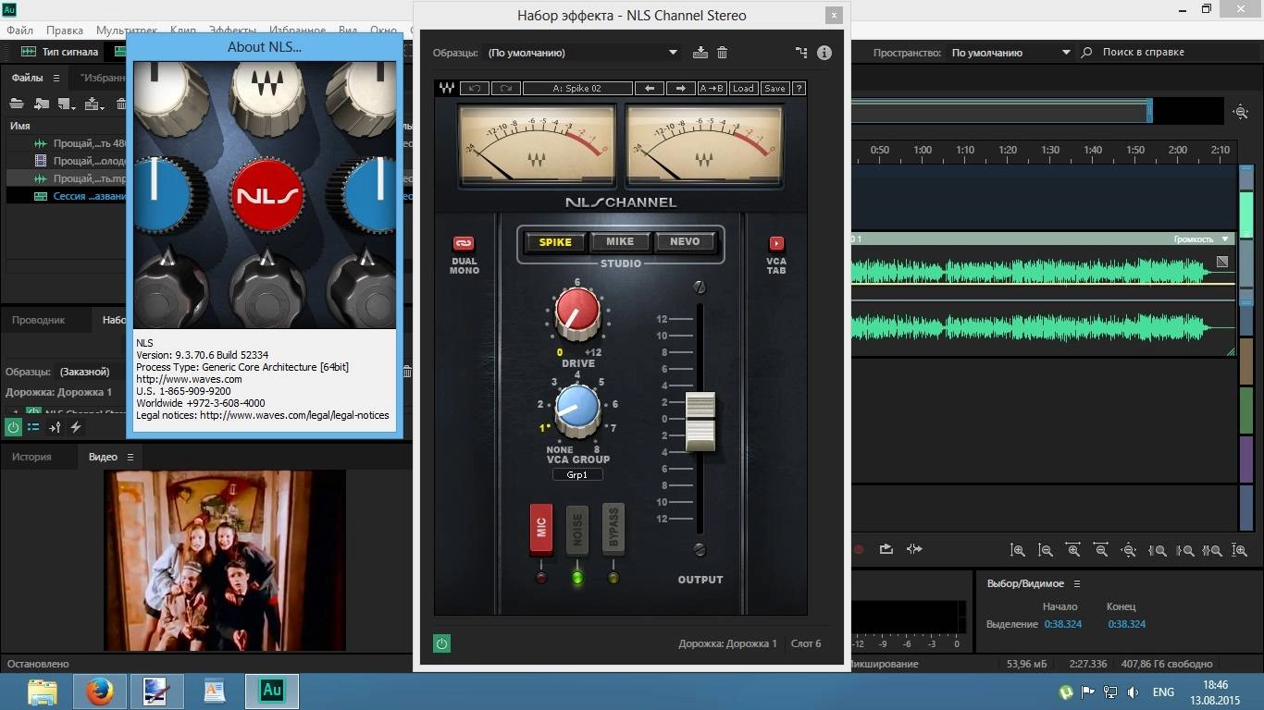Click effects rack lightning apply icon
This screenshot has height=710, width=1264.
(76, 427)
